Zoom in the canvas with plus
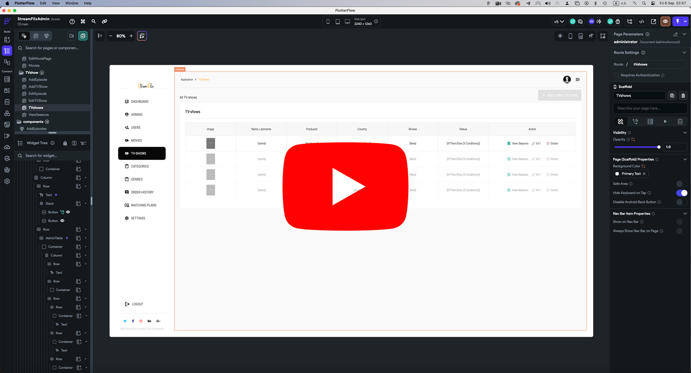Image resolution: width=691 pixels, height=373 pixels. (131, 36)
